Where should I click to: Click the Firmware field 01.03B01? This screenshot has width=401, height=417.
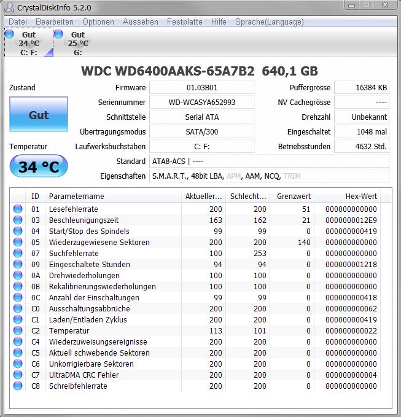[x=202, y=87]
